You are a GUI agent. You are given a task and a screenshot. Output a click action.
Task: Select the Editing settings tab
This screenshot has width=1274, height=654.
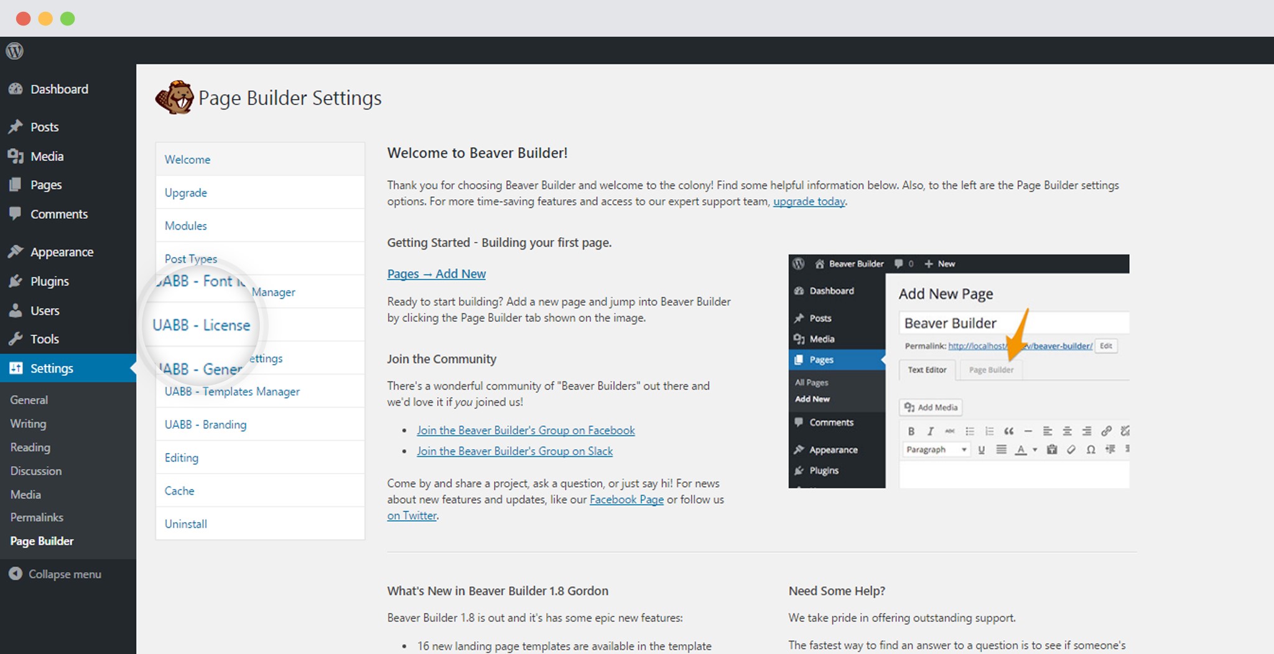260,457
